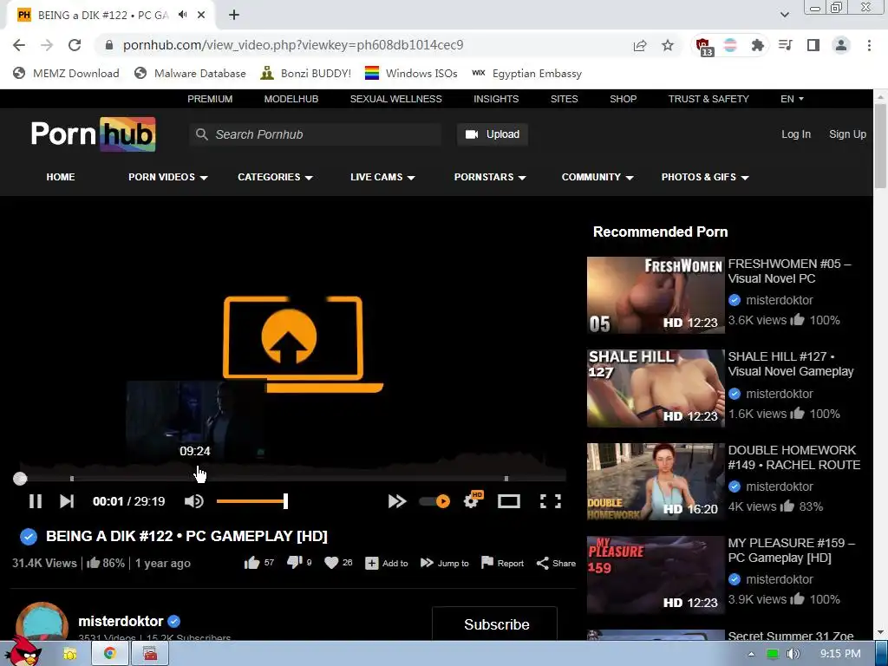Bookmark this page with star icon

pyautogui.click(x=668, y=45)
